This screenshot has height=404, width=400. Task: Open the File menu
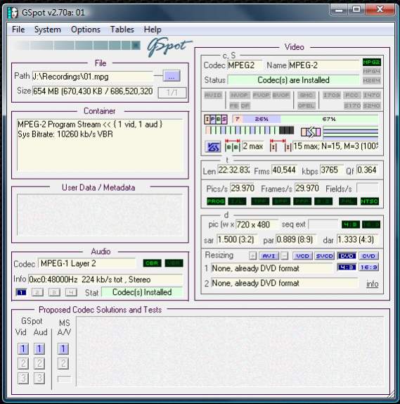coord(18,30)
